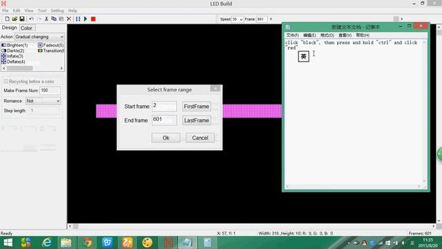Image resolution: width=442 pixels, height=249 pixels.
Task: Click the paint palette taskbar icon
Action: 147,243
